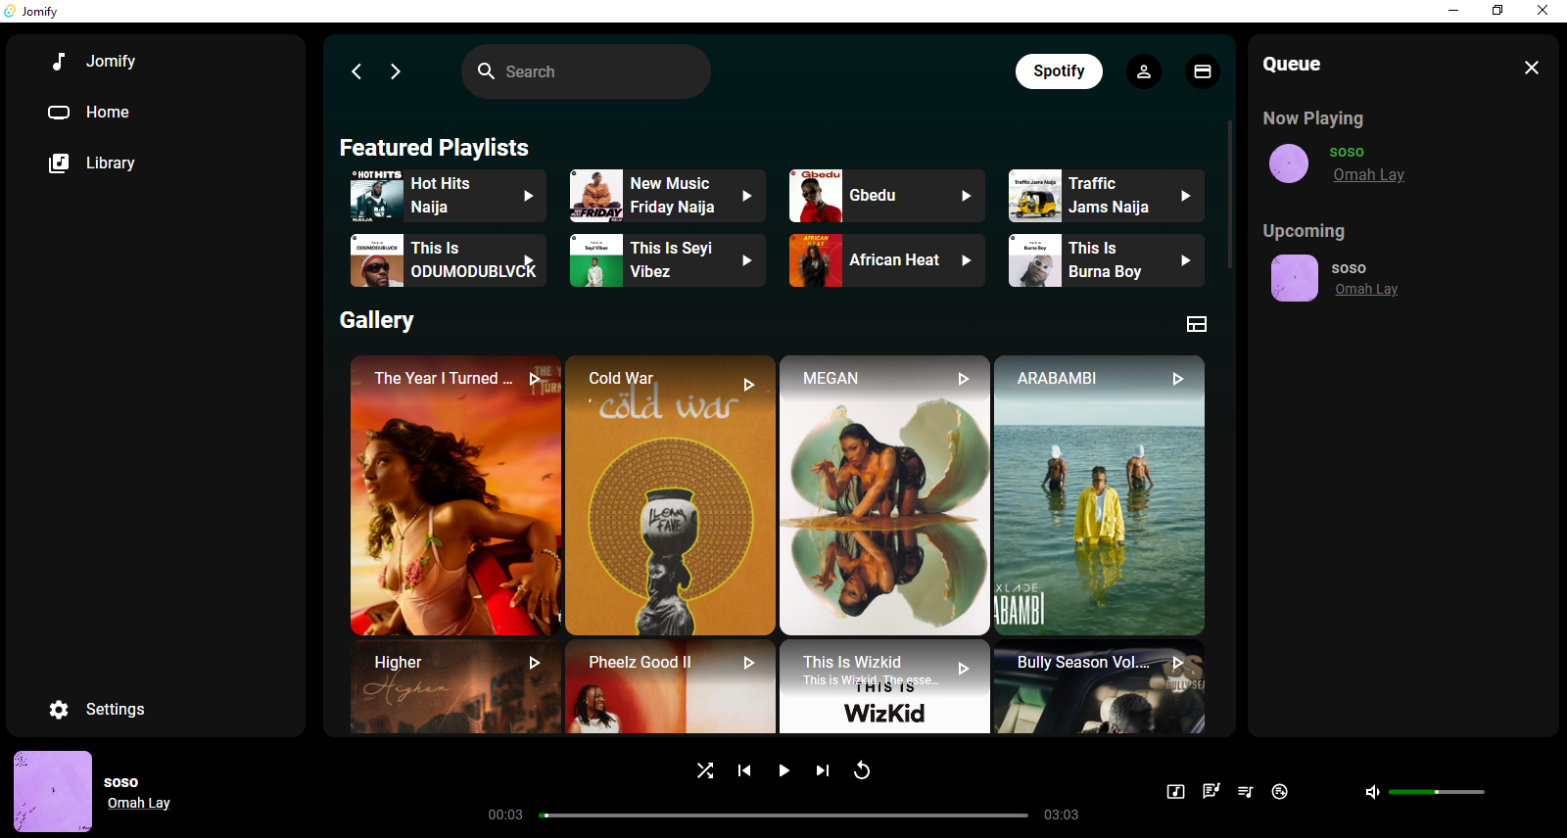
Task: Play the Higher album
Action: point(535,663)
